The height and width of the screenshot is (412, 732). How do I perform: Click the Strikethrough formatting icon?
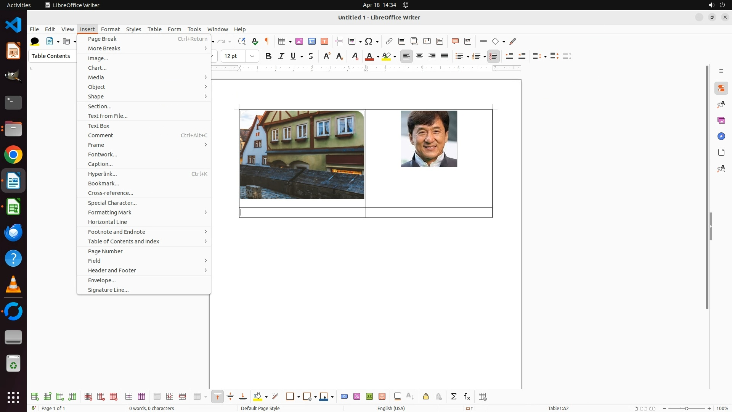311,56
